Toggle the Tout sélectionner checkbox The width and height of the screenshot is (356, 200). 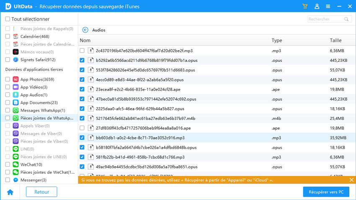click(8, 19)
